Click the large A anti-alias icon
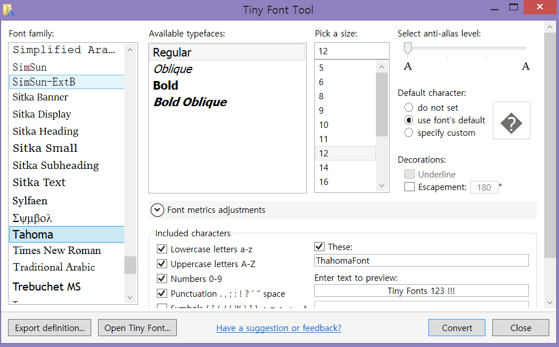The width and height of the screenshot is (559, 347). [x=525, y=66]
